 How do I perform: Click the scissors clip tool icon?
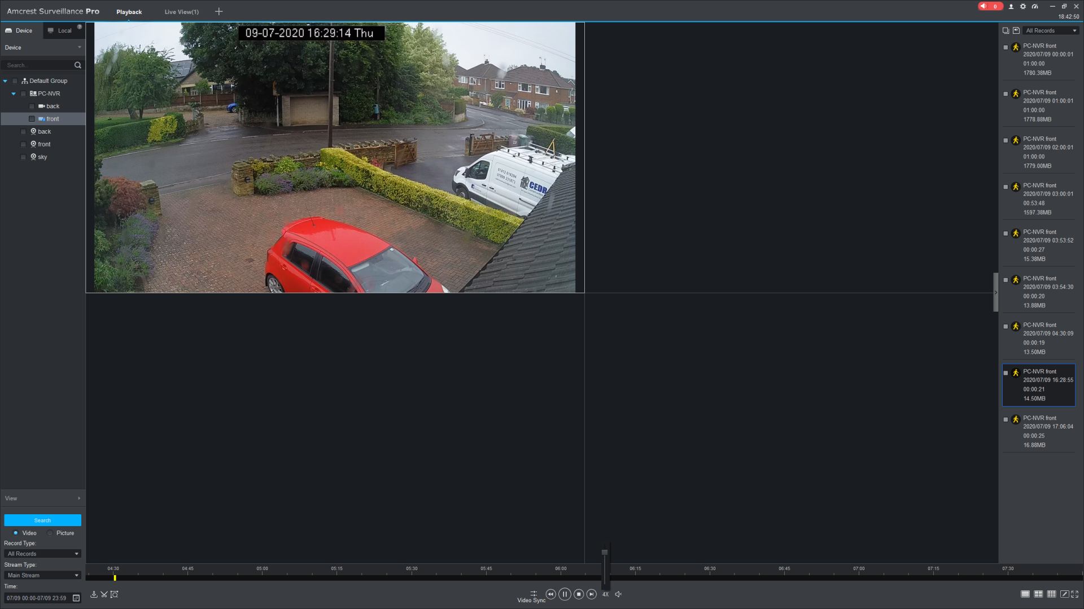coord(104,594)
